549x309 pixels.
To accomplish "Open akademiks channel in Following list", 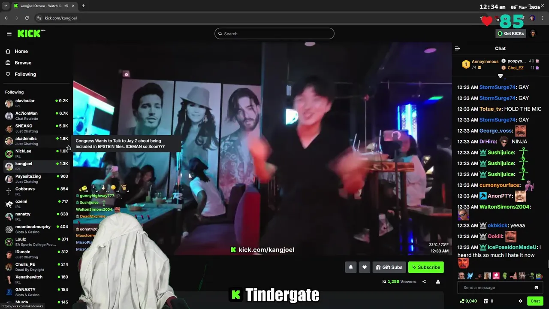I will (36, 141).
